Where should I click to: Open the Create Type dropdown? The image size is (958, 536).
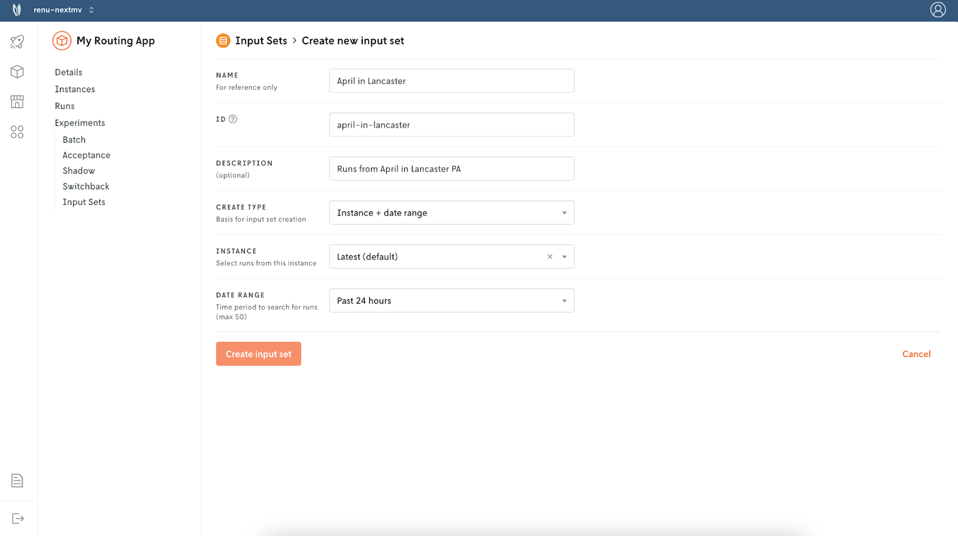pos(451,213)
